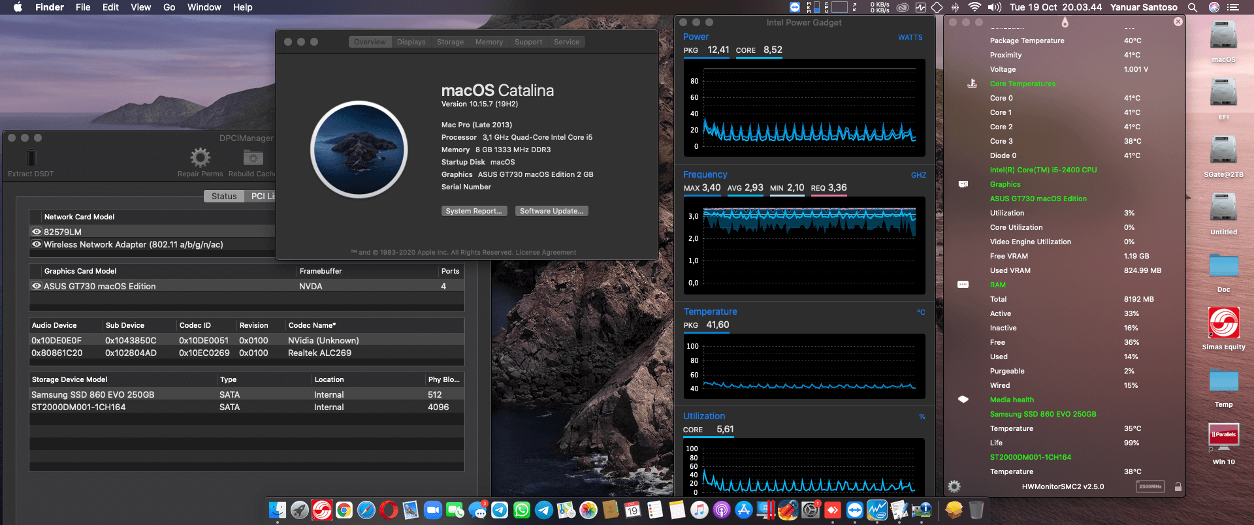Image resolution: width=1254 pixels, height=525 pixels.
Task: Select the Samsung SSD 860 EVO 250GB row
Action: click(x=247, y=394)
